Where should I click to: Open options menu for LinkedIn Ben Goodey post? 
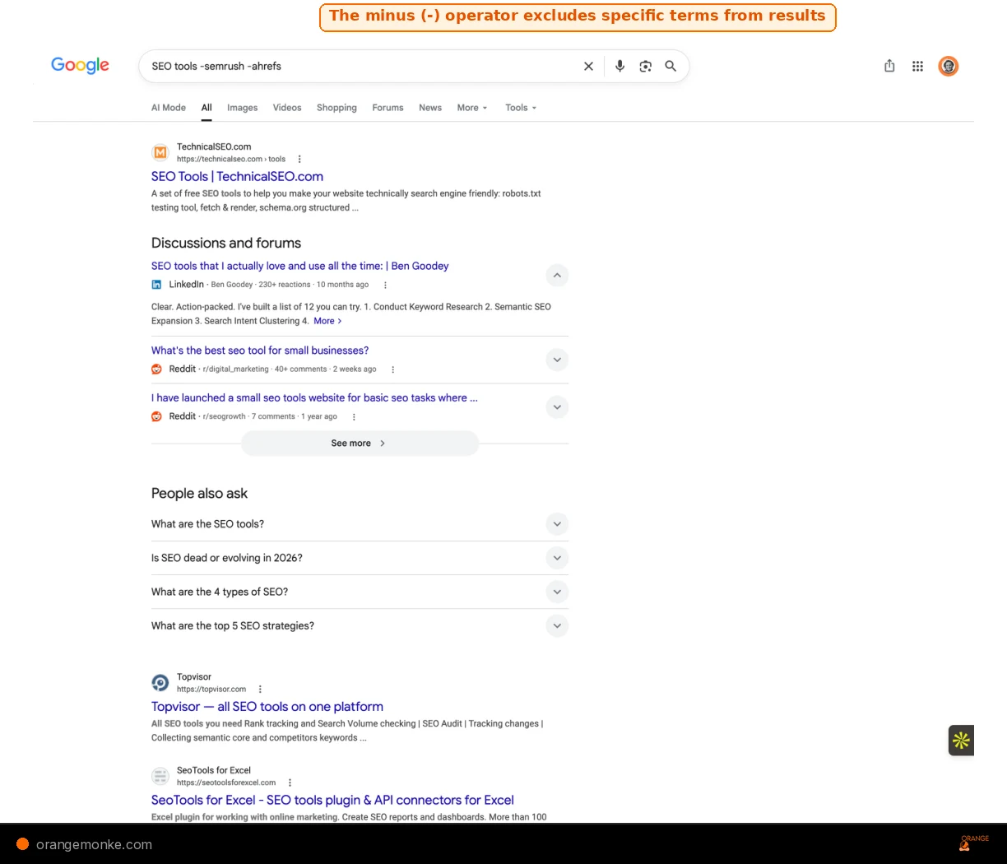(x=385, y=285)
